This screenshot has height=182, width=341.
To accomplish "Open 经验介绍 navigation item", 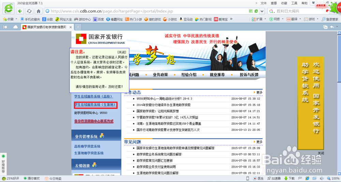I will 189,75.
